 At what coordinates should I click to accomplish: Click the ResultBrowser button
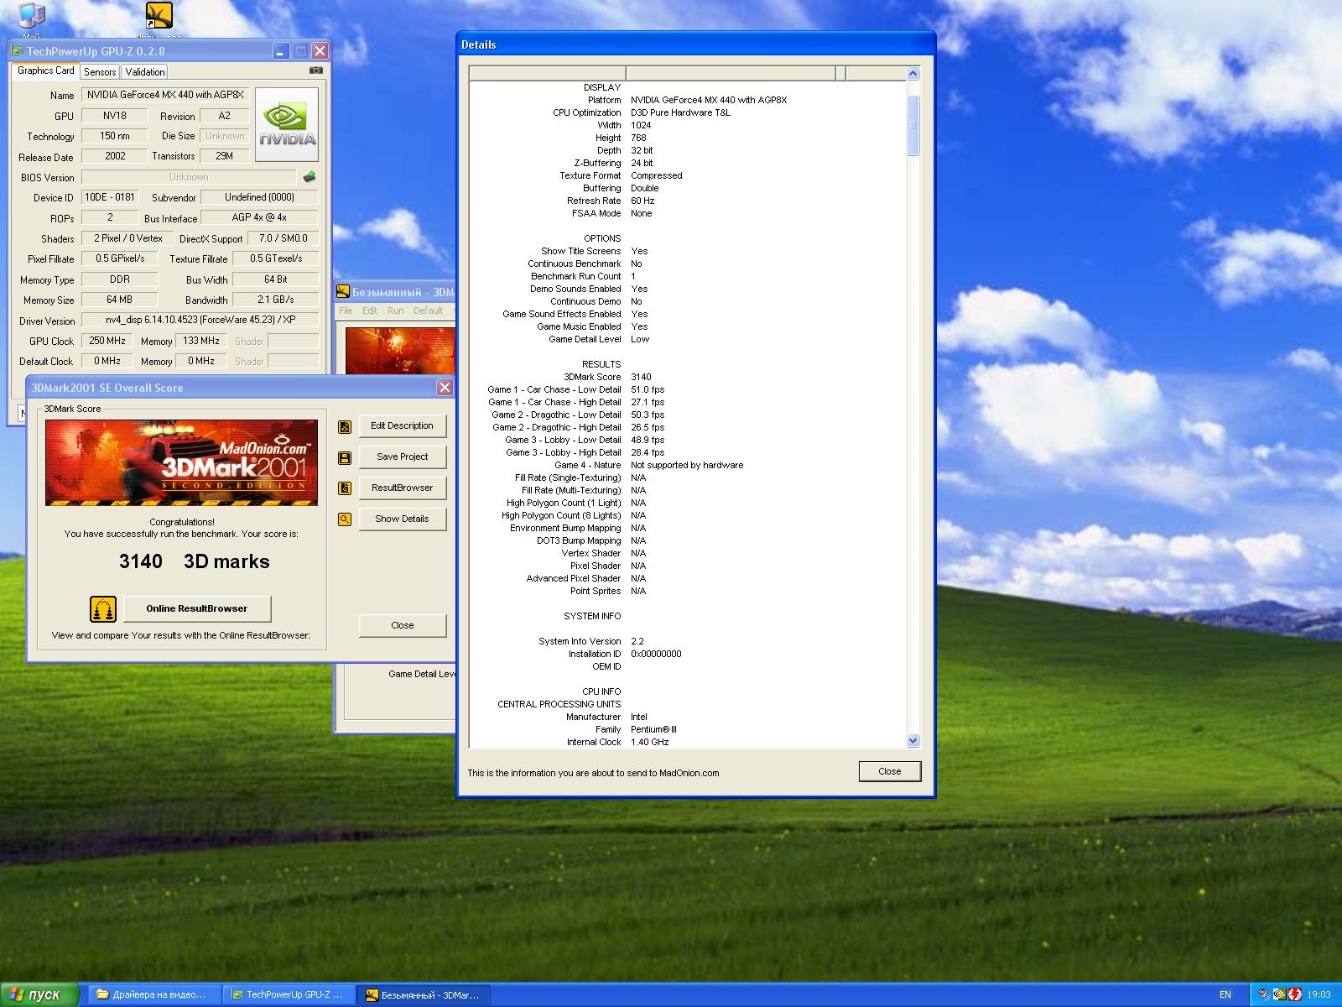click(403, 488)
